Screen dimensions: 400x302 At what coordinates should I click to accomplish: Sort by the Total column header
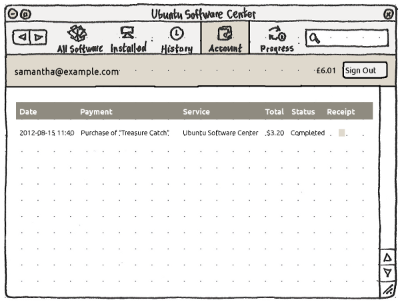tap(274, 112)
